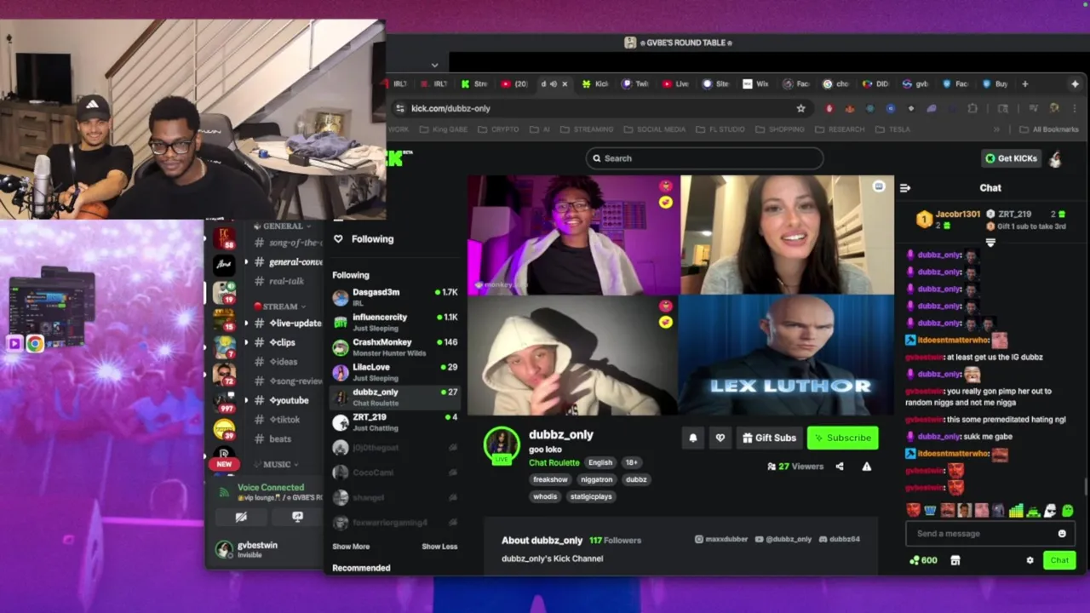This screenshot has height=613, width=1090.
Task: Open the Chat Roulette category link
Action: [x=554, y=462]
